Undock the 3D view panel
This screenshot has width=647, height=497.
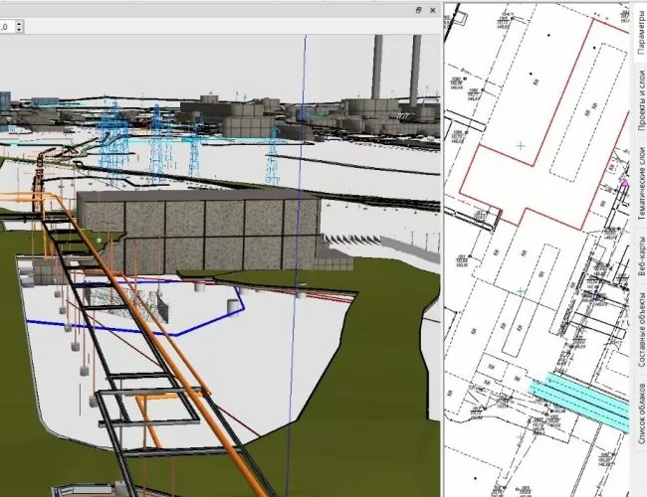pyautogui.click(x=420, y=8)
